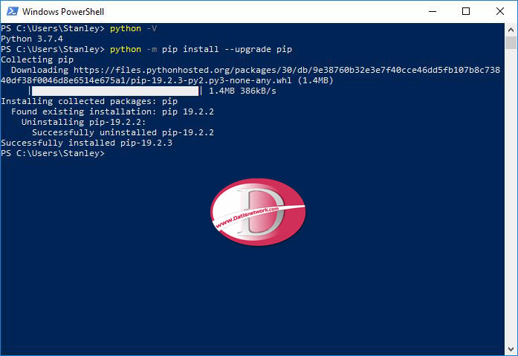The width and height of the screenshot is (518, 356).
Task: Close the Windows PowerShell window
Action: (500, 12)
